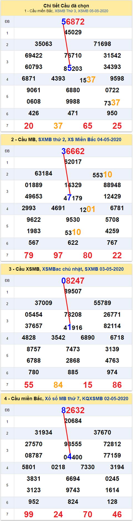Click the orange seventh prize number 84
The image size is (133, 521).
coord(58,385)
